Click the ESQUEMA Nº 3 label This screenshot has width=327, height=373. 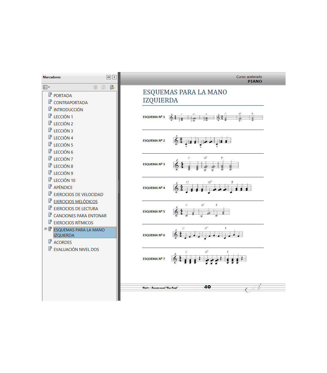[154, 164]
